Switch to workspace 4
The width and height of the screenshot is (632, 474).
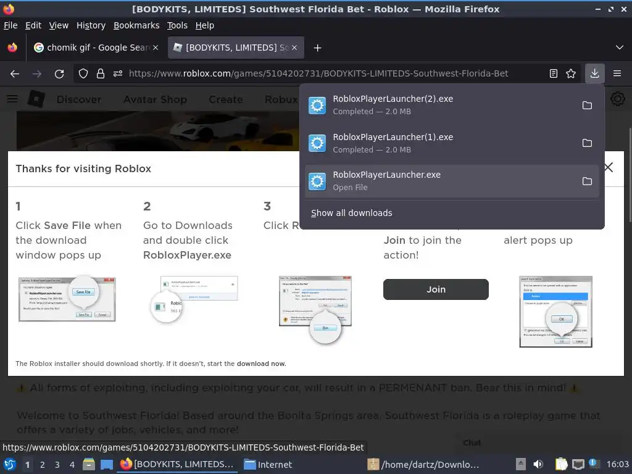[72, 465]
